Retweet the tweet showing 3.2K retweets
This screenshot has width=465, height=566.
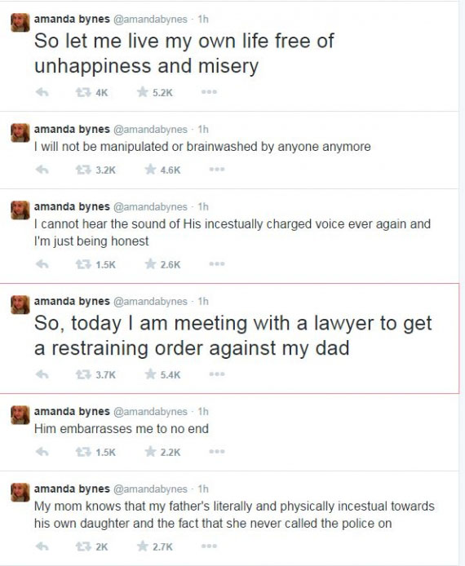click(83, 170)
